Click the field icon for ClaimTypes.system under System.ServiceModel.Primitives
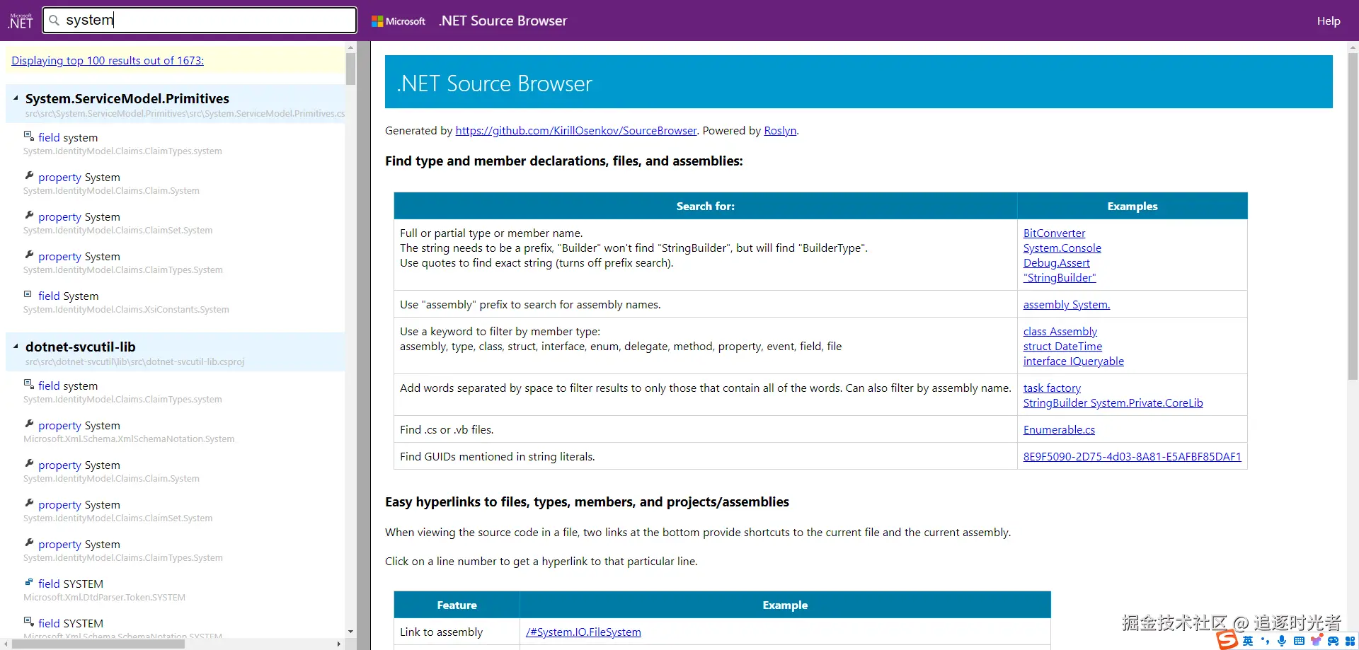This screenshot has width=1359, height=650. [28, 136]
